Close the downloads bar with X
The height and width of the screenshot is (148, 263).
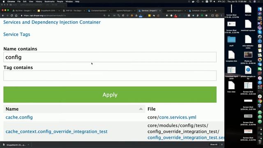pyautogui.click(x=222, y=144)
